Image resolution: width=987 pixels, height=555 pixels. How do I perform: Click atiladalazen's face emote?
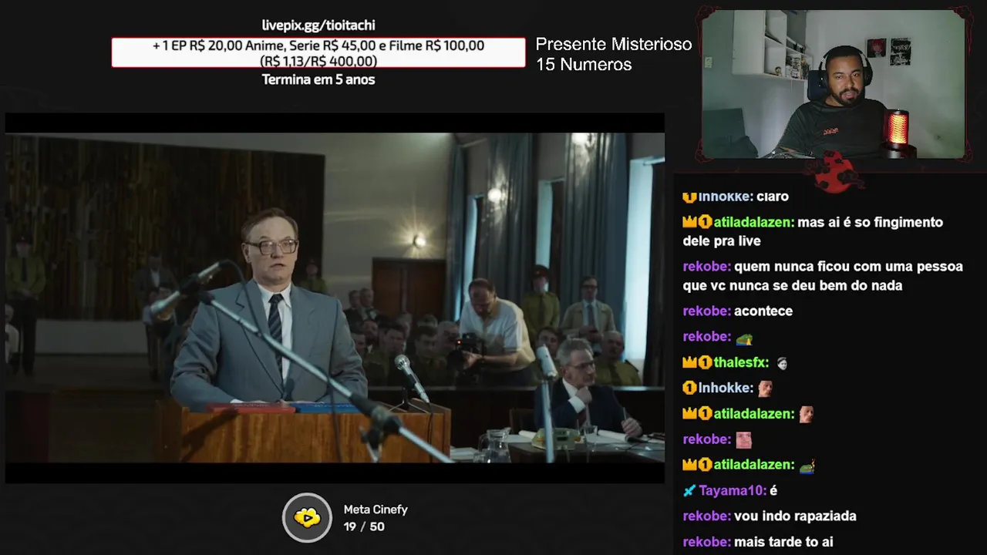[806, 414]
